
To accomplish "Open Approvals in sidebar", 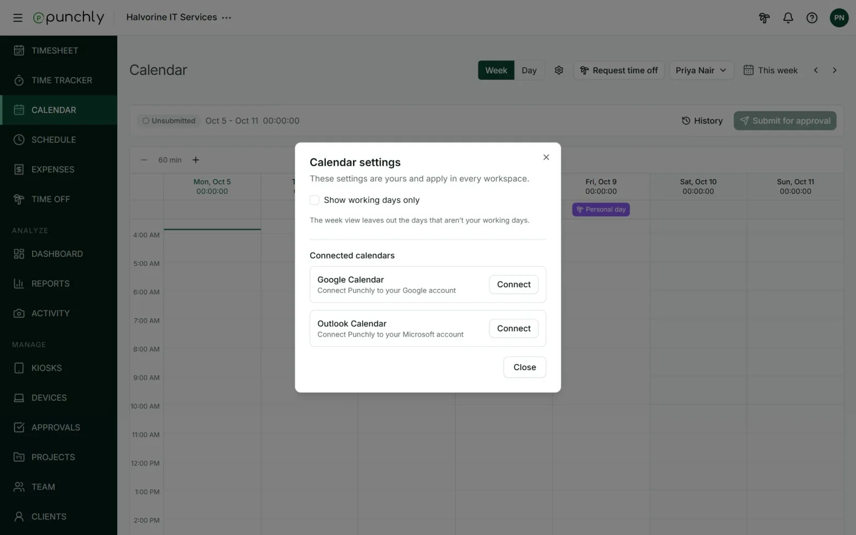I will 59,427.
